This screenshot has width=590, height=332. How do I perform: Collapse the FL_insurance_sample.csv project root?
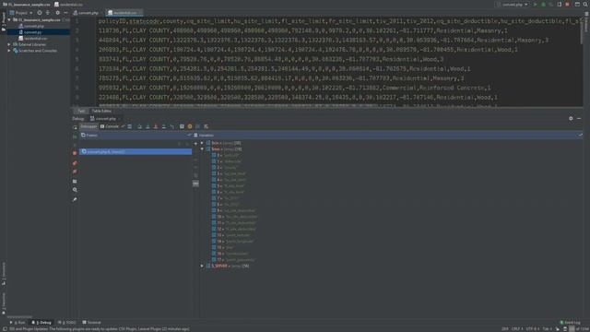pyautogui.click(x=9, y=20)
